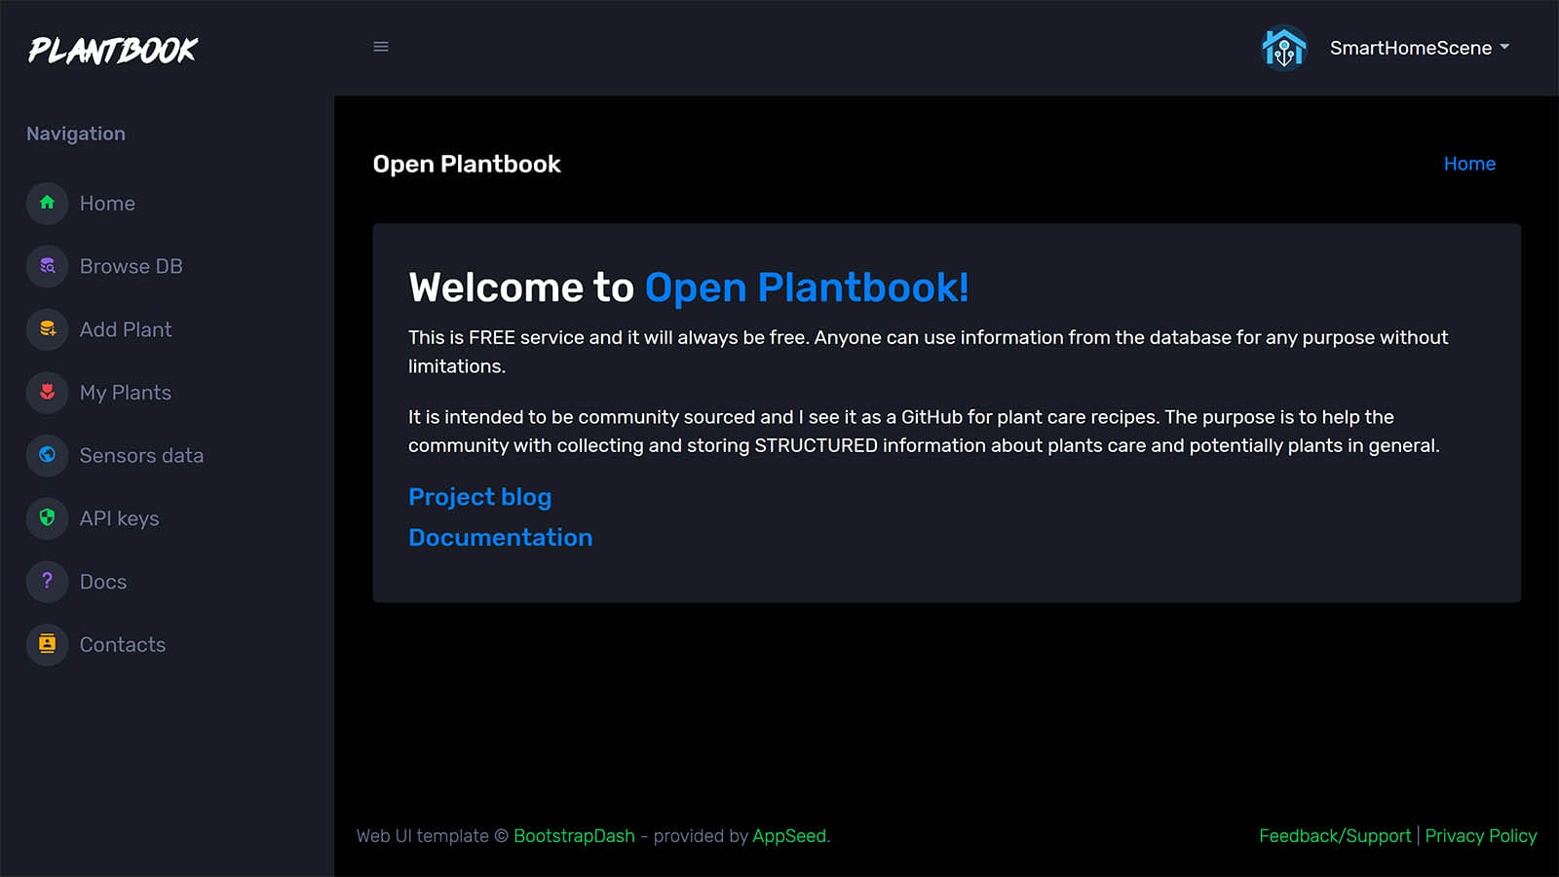Click the yellow Add Plant database icon
Screen dimensions: 1559x877
point(47,329)
